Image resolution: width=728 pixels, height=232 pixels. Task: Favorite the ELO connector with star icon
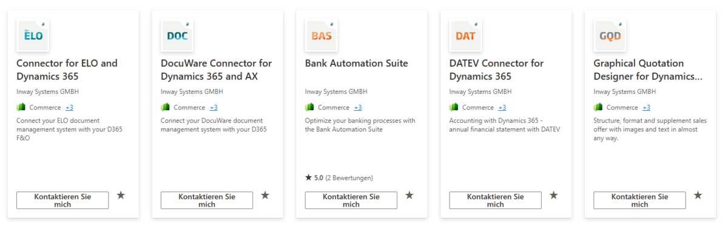click(x=121, y=195)
